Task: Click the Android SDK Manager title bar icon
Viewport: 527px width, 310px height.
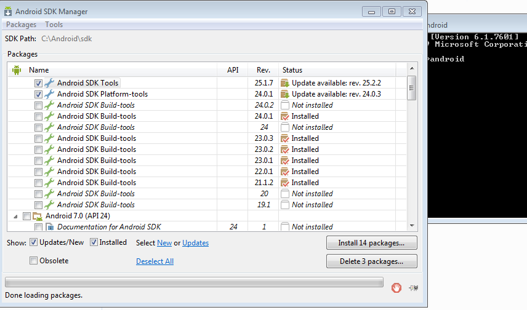Action: click(x=8, y=12)
